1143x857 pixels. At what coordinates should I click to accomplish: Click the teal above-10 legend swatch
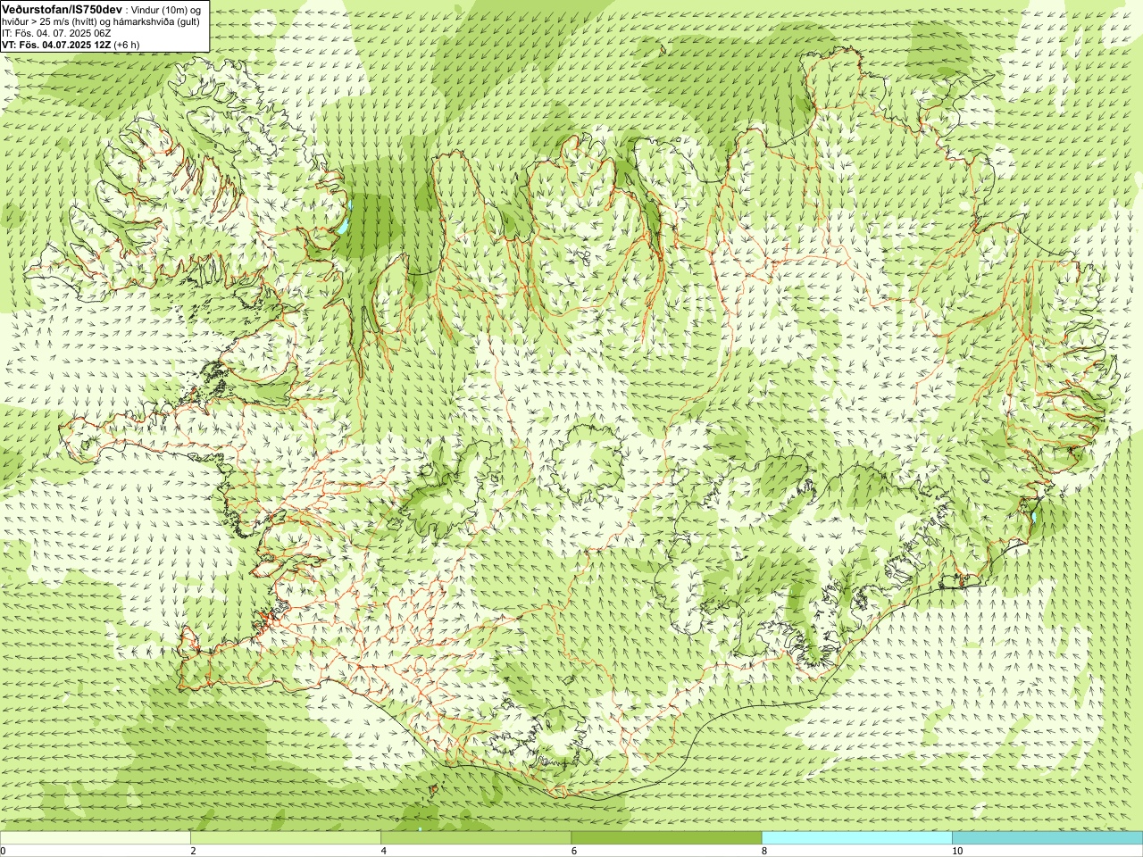(1047, 838)
